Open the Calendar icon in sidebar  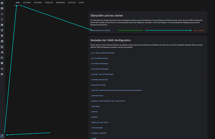(x=2, y=30)
